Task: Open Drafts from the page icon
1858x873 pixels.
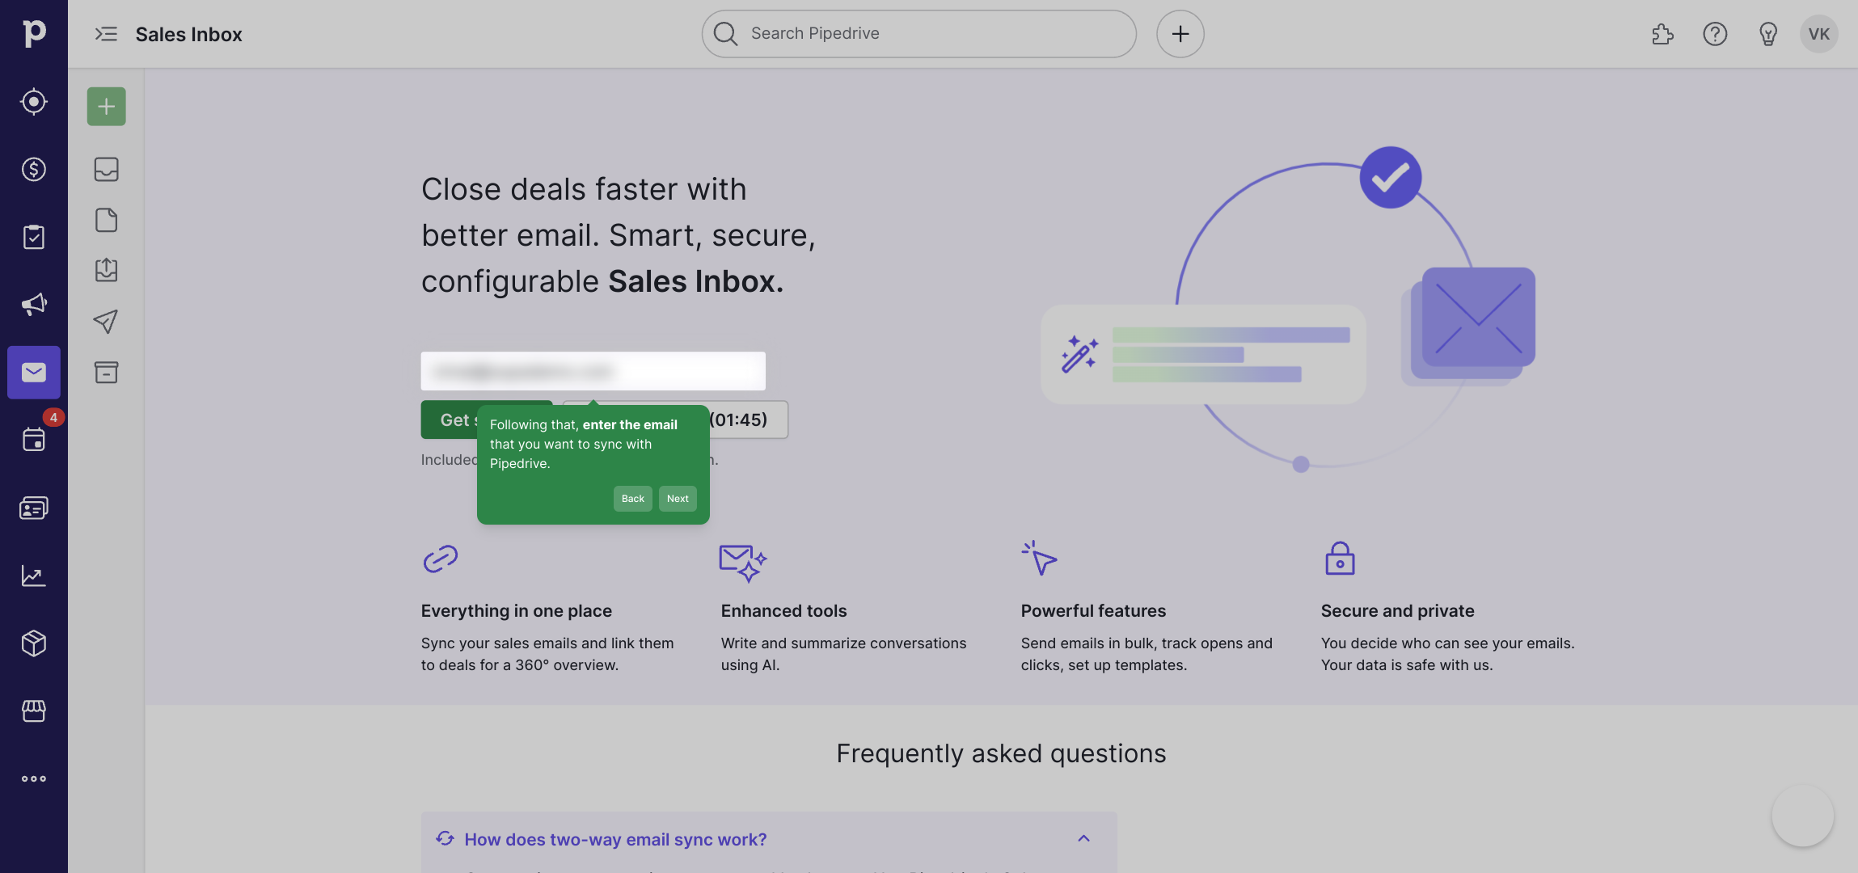Action: (107, 220)
